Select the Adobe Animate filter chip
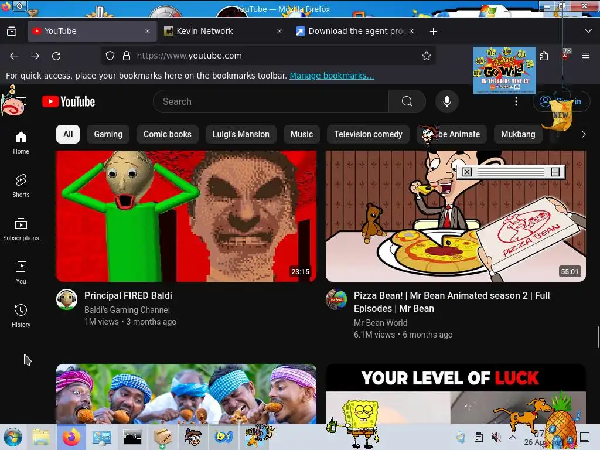The height and width of the screenshot is (450, 600). coord(452,134)
